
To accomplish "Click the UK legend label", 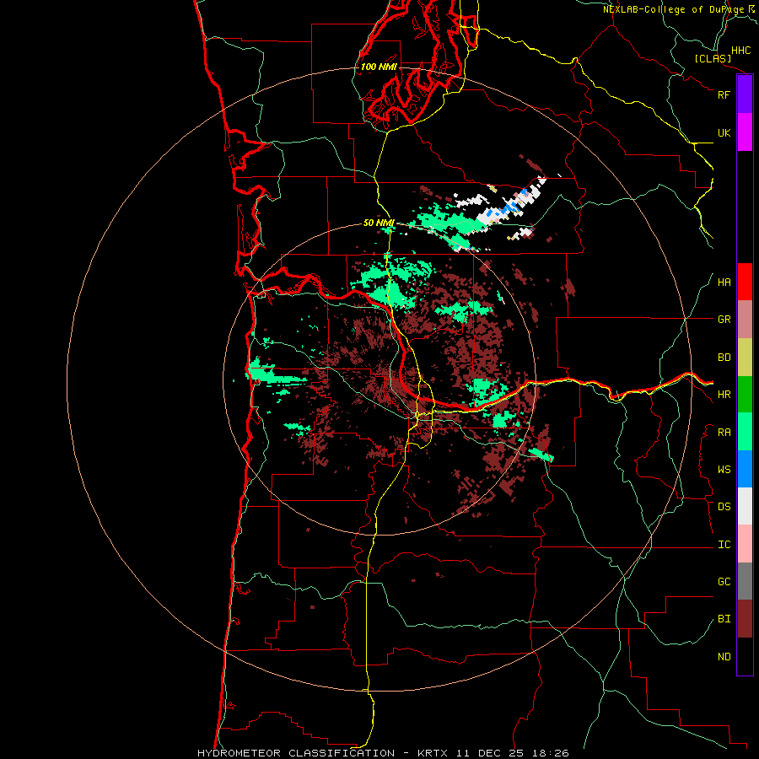I will coord(724,132).
